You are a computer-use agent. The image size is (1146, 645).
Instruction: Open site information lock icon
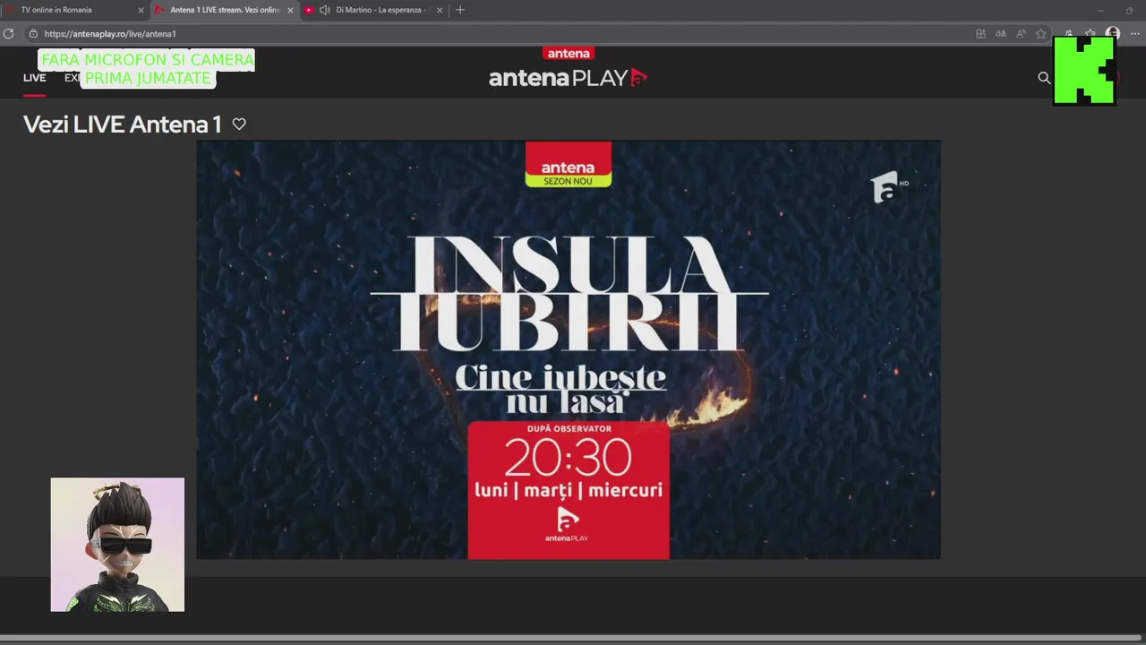[x=33, y=33]
